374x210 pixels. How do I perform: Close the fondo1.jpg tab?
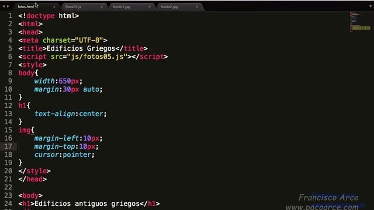[150, 7]
